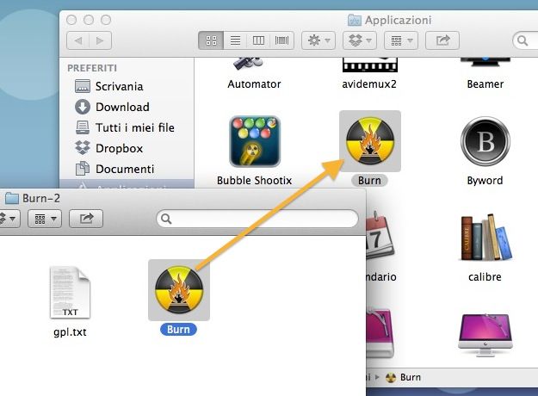
Task: Click the search field in Applicazioni window
Action: [x=525, y=40]
